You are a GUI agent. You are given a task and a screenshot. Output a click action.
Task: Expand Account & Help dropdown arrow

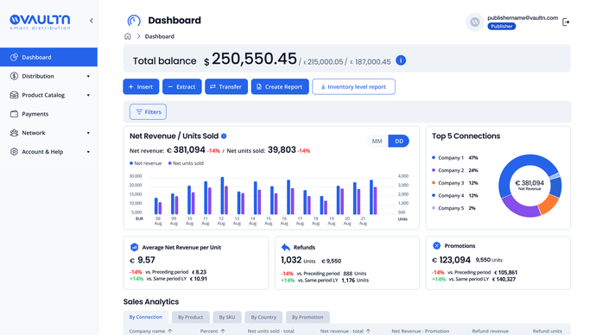[x=88, y=152]
